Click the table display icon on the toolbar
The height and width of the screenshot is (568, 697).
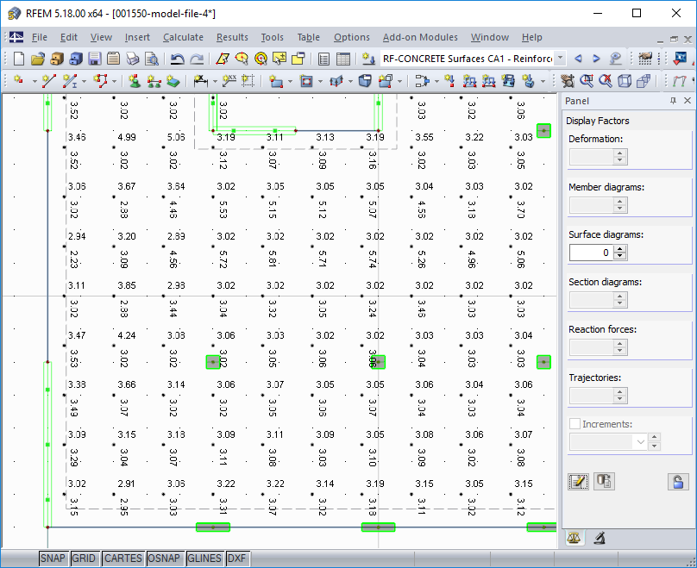[x=343, y=59]
